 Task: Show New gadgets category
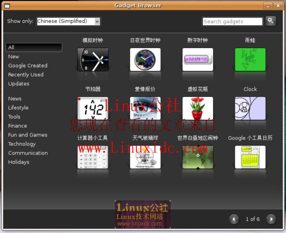click(x=13, y=57)
